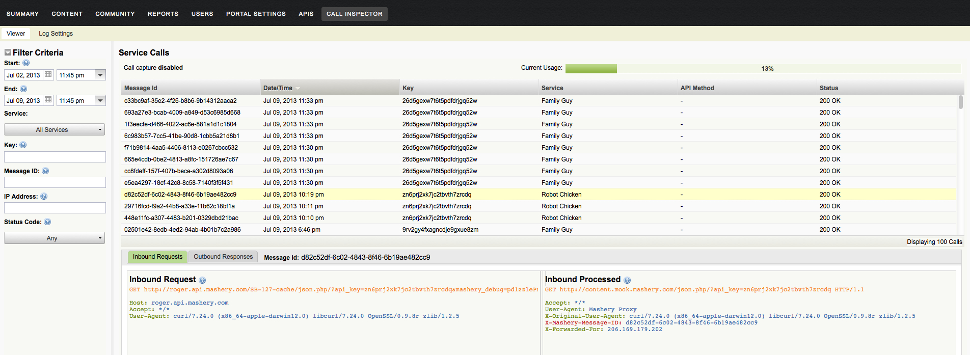This screenshot has width=970, height=355.
Task: Go to Content menu
Action: pyautogui.click(x=67, y=14)
